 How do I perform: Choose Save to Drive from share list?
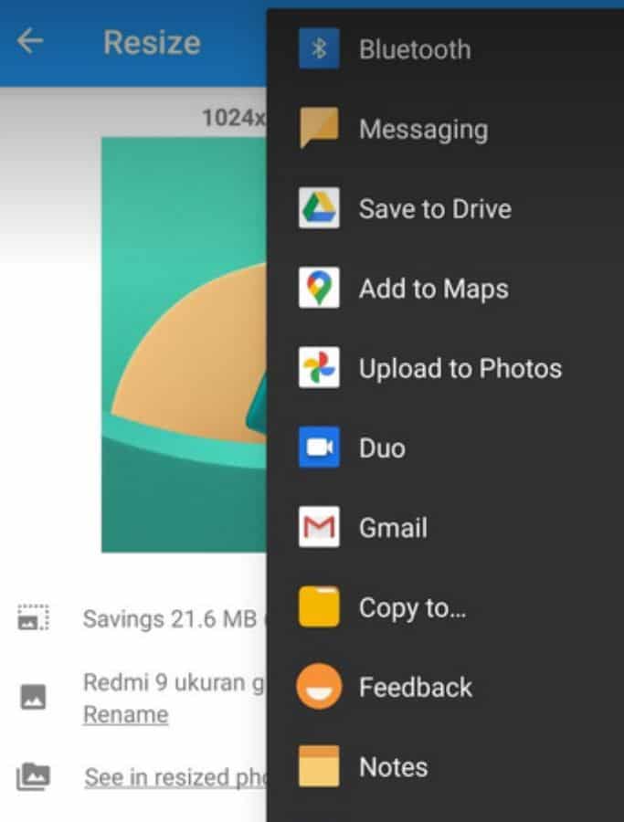[x=434, y=209]
